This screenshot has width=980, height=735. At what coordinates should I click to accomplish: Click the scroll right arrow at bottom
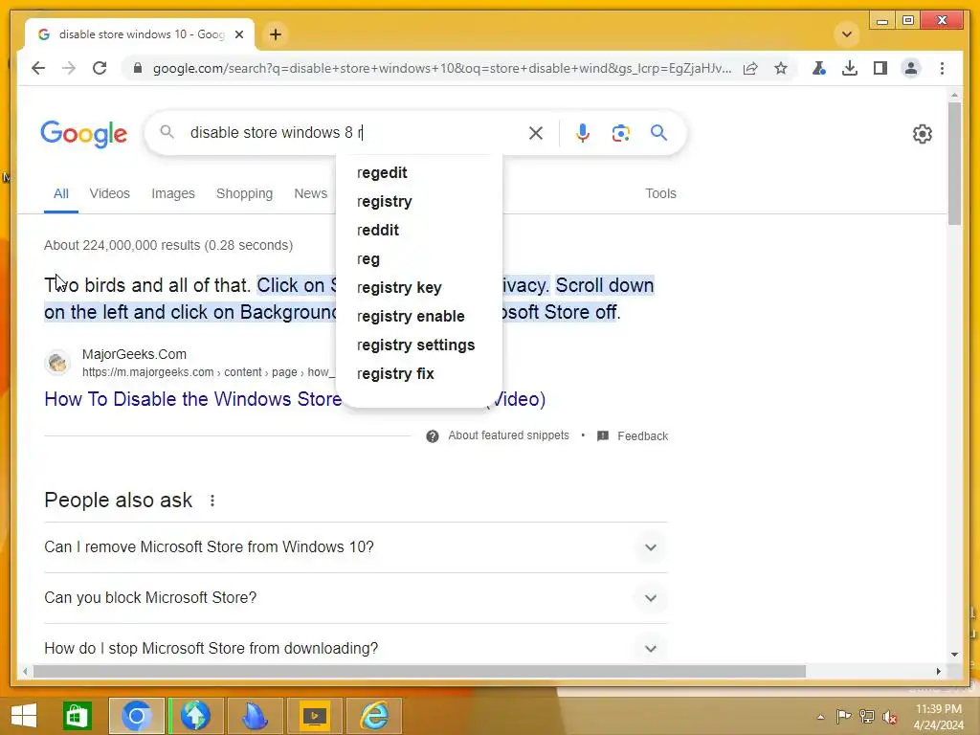938,671
